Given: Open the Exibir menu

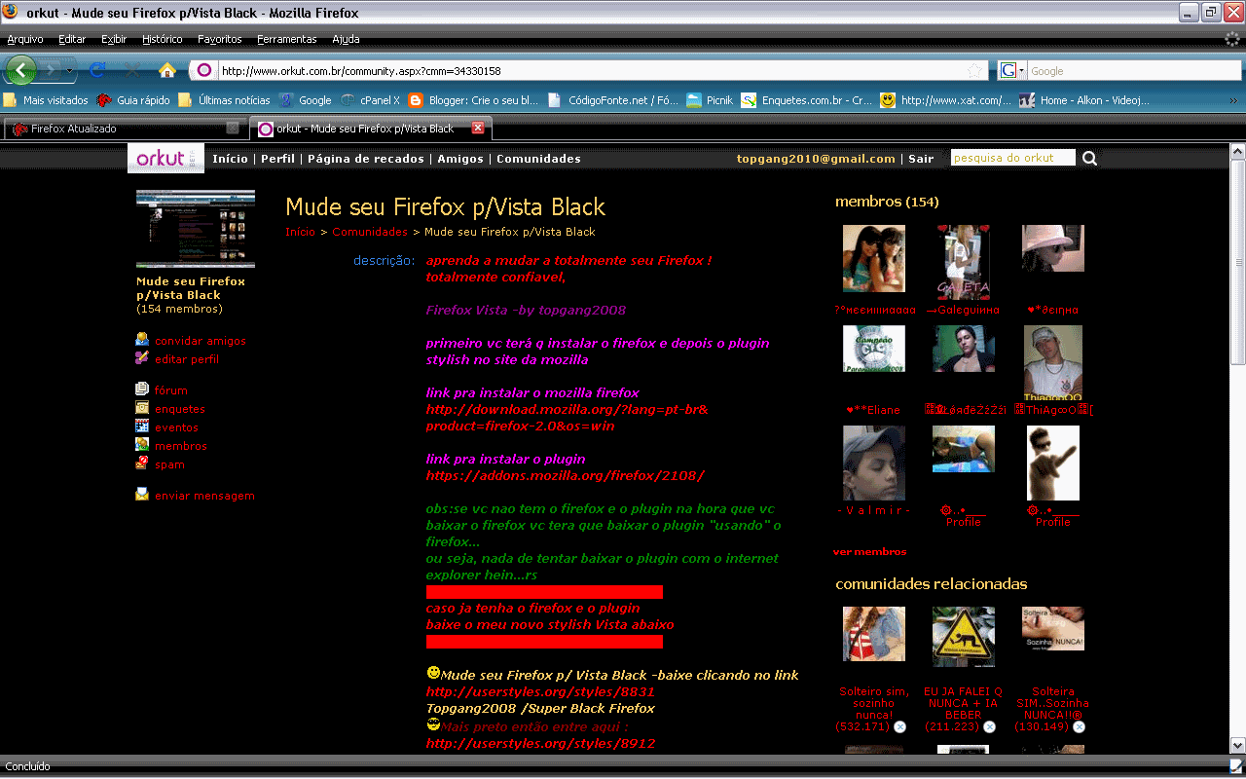Looking at the screenshot, I should pyautogui.click(x=114, y=39).
